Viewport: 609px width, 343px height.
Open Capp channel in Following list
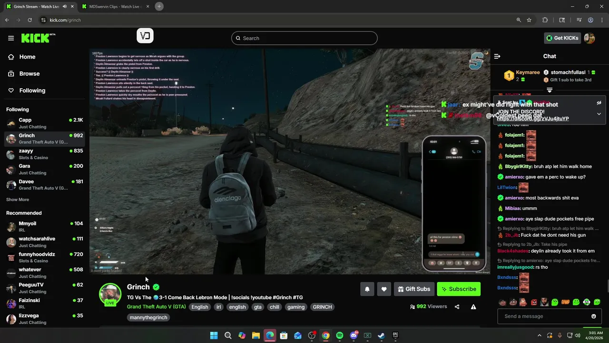45,123
